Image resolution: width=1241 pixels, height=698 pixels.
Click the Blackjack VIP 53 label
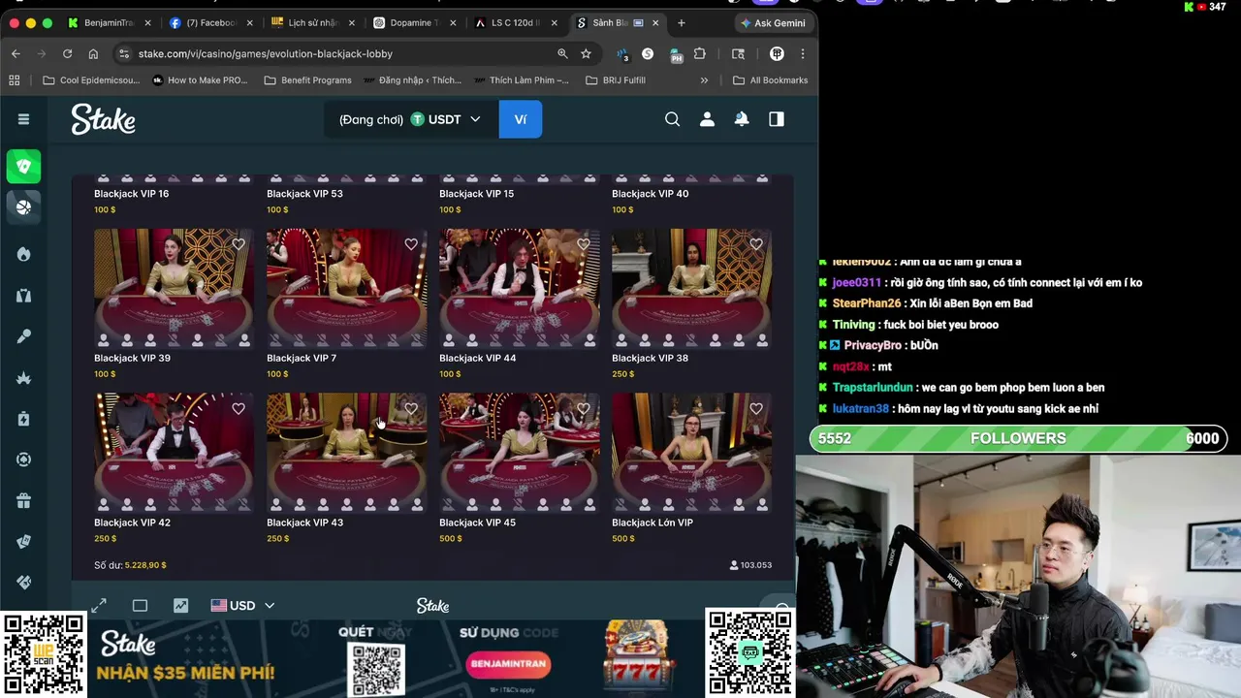pyautogui.click(x=304, y=194)
